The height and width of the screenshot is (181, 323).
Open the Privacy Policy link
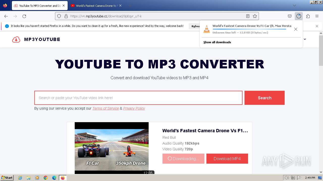(x=134, y=108)
